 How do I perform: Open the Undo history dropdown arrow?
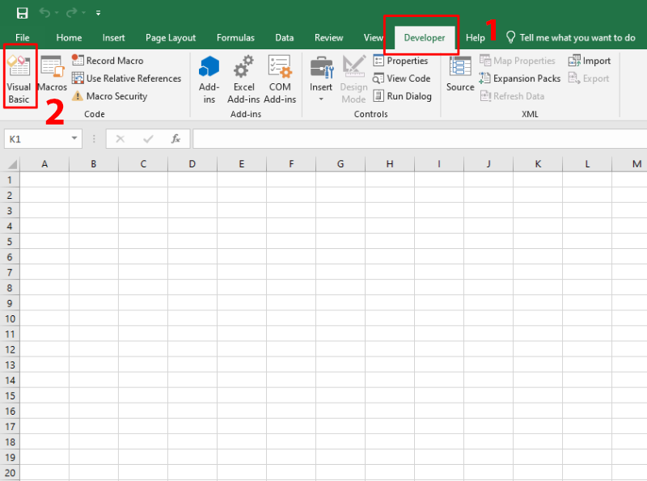(x=57, y=13)
